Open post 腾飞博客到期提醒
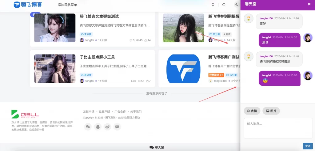Screen dimensions: 315x151 (x=224, y=17)
